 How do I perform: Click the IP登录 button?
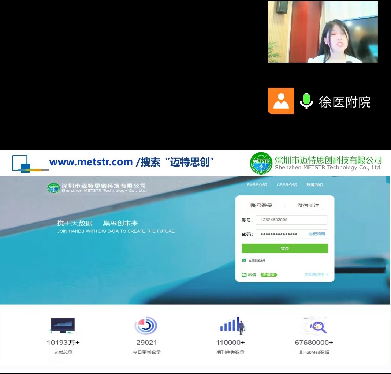pos(269,275)
